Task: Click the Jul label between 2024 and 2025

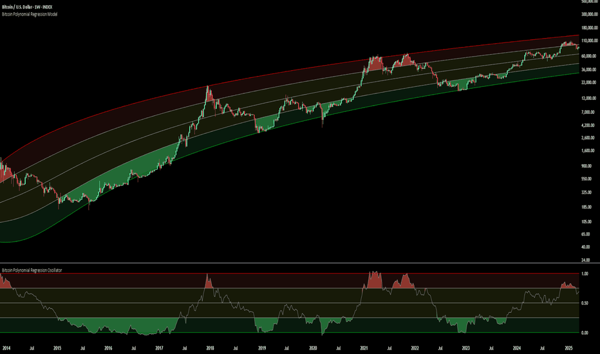Action: click(x=542, y=348)
